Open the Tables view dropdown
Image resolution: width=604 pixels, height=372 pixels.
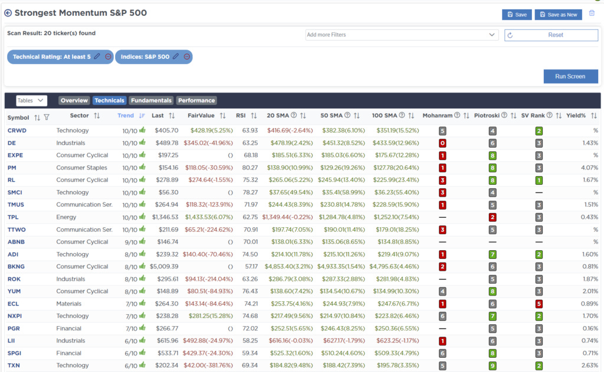coord(32,101)
